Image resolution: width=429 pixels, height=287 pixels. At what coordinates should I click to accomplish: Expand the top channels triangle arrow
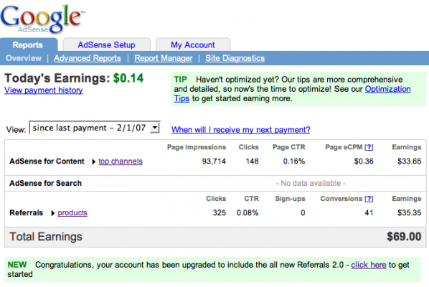[x=93, y=161]
